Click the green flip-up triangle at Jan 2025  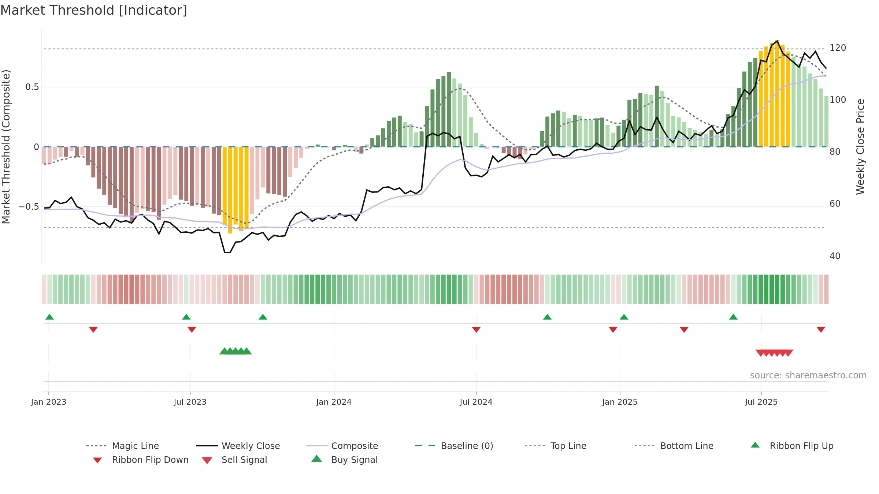[x=624, y=317]
